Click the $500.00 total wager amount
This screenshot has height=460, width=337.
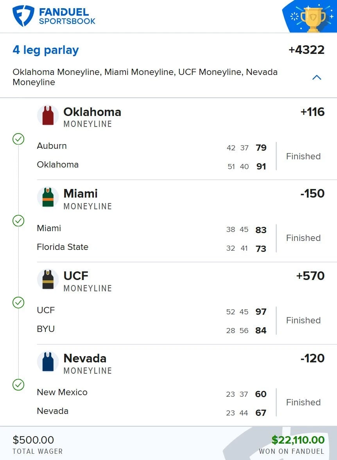[33, 440]
